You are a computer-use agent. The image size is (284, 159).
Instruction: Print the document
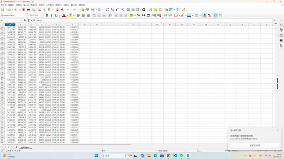[29, 10]
